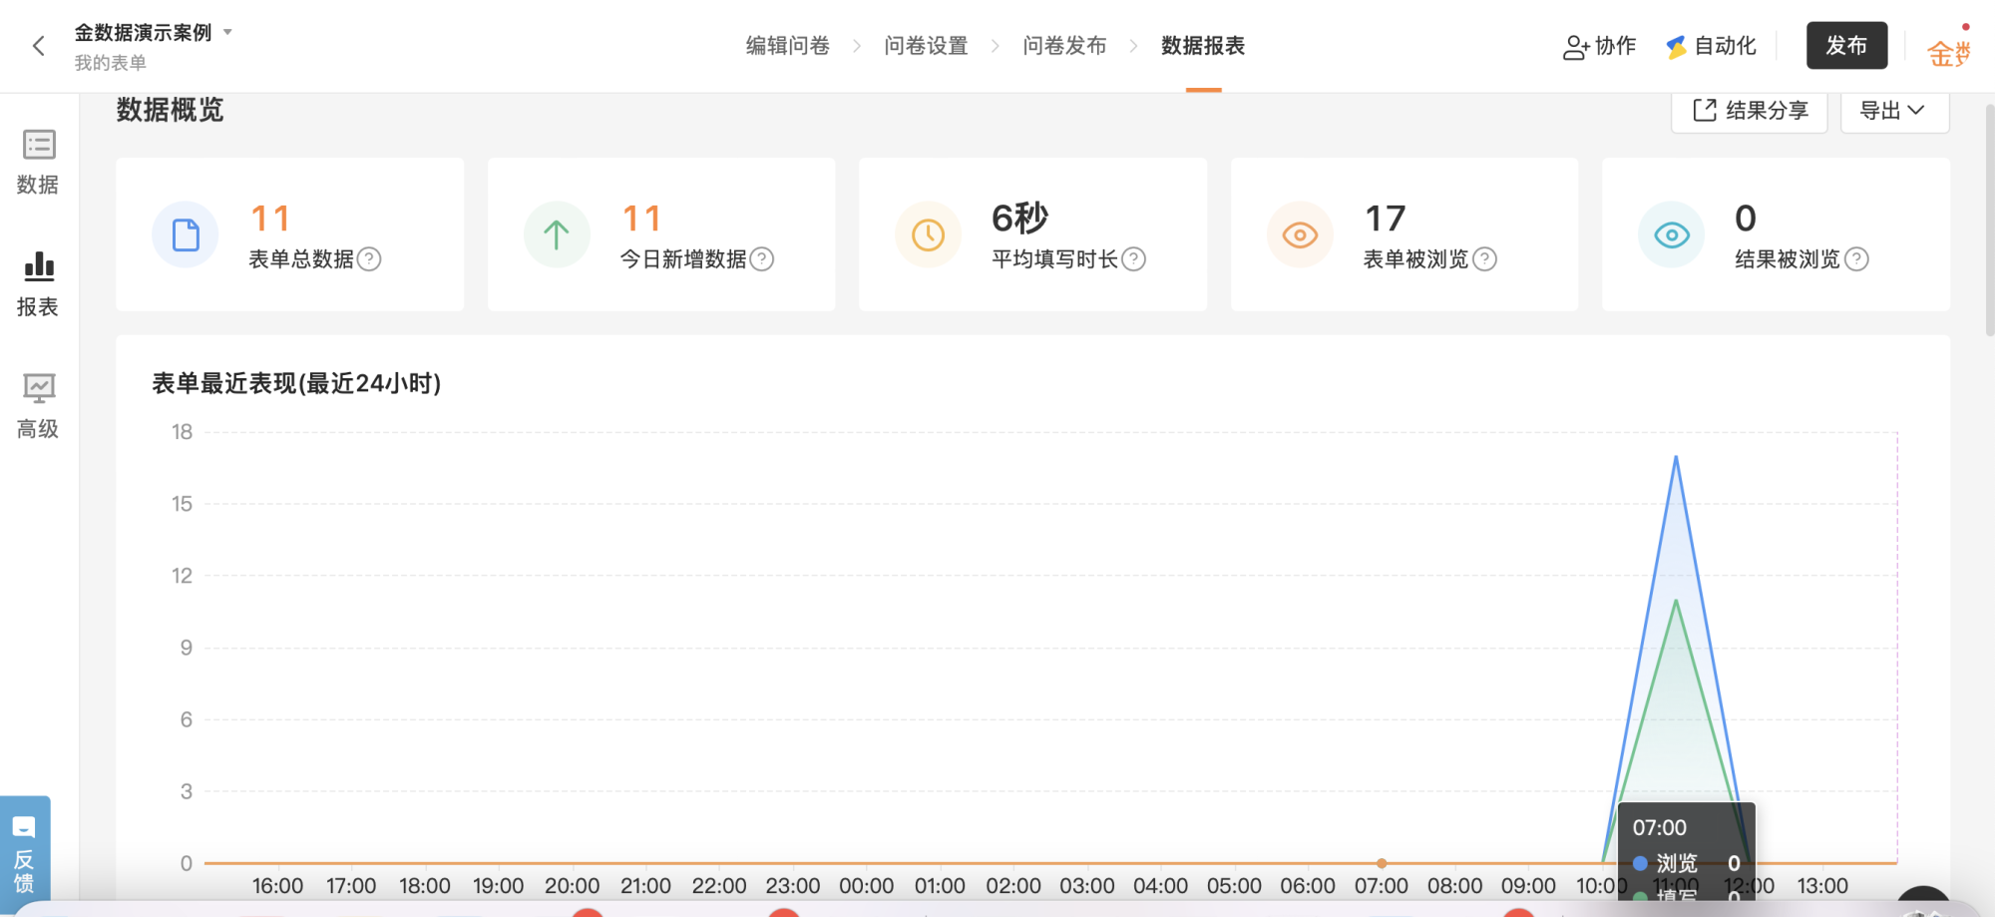Viewport: 1995px width, 917px height.
Task: Click the black 发布 publish button
Action: [x=1847, y=45]
